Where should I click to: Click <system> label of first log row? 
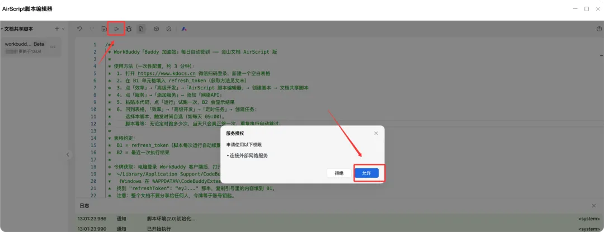click(589, 219)
